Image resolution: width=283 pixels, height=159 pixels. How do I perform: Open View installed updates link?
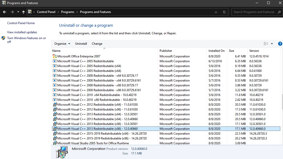coord(22,32)
